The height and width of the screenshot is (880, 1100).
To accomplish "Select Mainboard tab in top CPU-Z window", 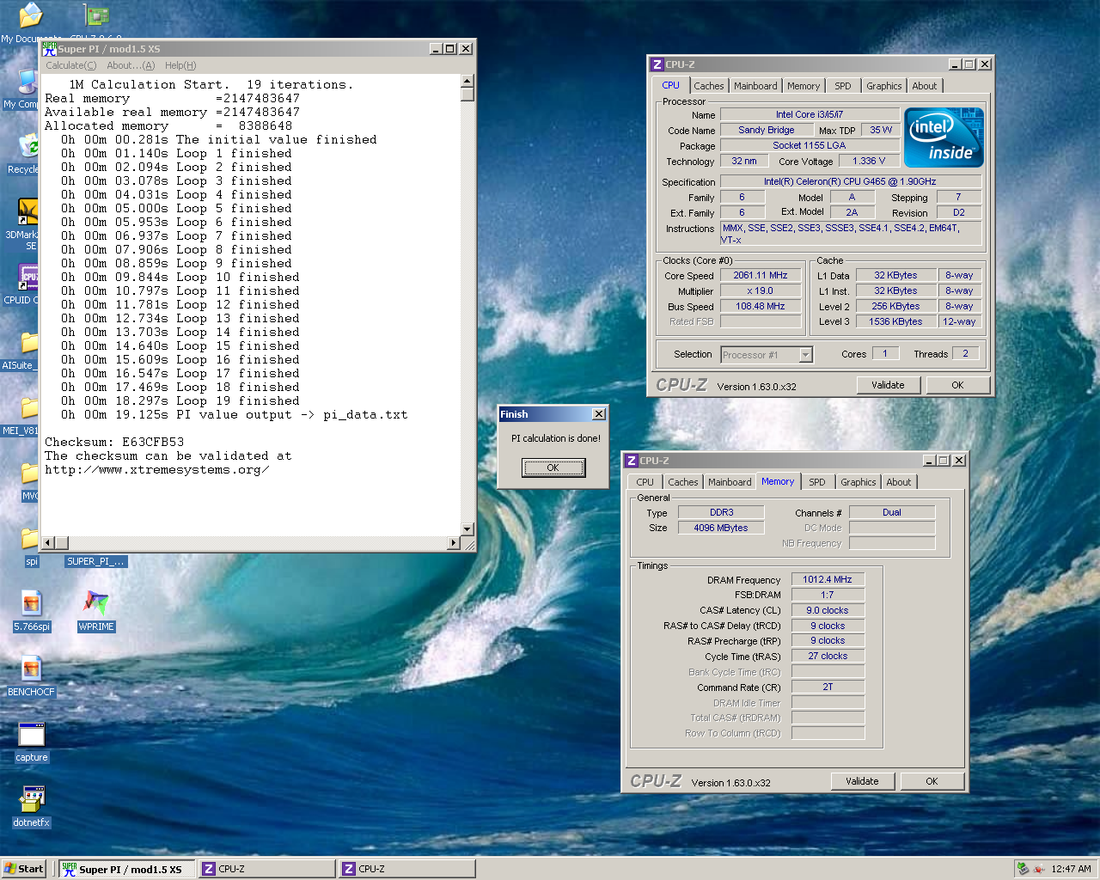I will click(x=755, y=86).
